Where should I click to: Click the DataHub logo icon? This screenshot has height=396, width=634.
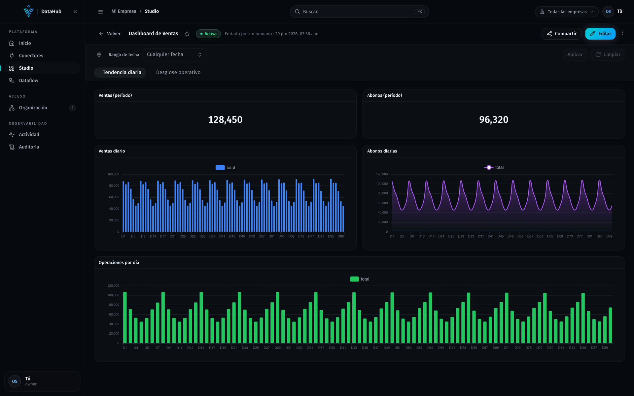(29, 11)
